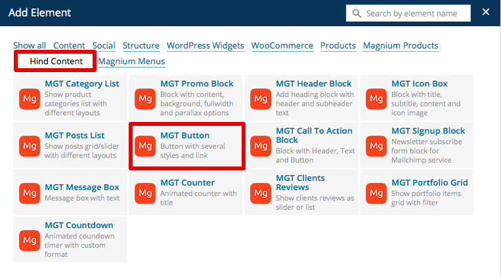The image size is (501, 276).
Task: Select the MGT Button element icon
Action: point(145,146)
